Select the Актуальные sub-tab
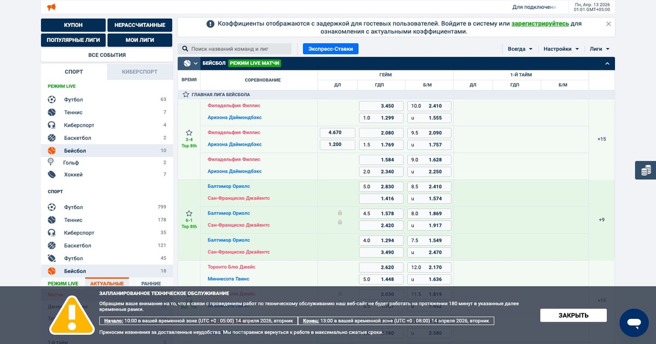Image resolution: width=656 pixels, height=344 pixels. pos(107,284)
